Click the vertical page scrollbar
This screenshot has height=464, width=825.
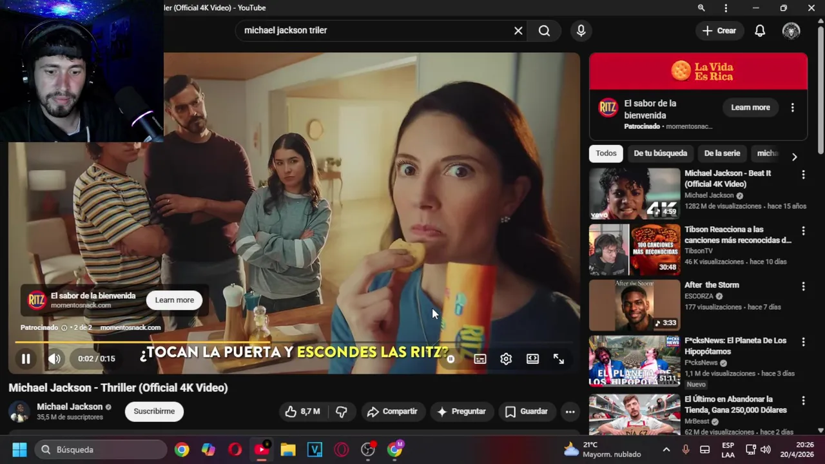820,90
